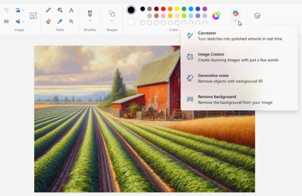
Task: Pick the lavender palette swatch
Action: pyautogui.click(x=205, y=16)
